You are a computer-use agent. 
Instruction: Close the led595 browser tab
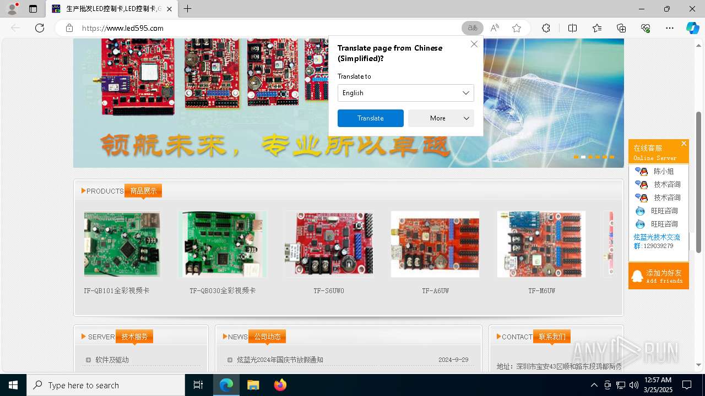coord(170,9)
